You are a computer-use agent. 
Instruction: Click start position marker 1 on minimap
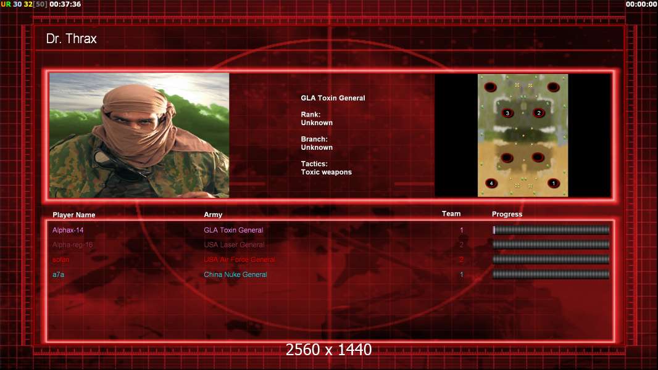coord(554,183)
